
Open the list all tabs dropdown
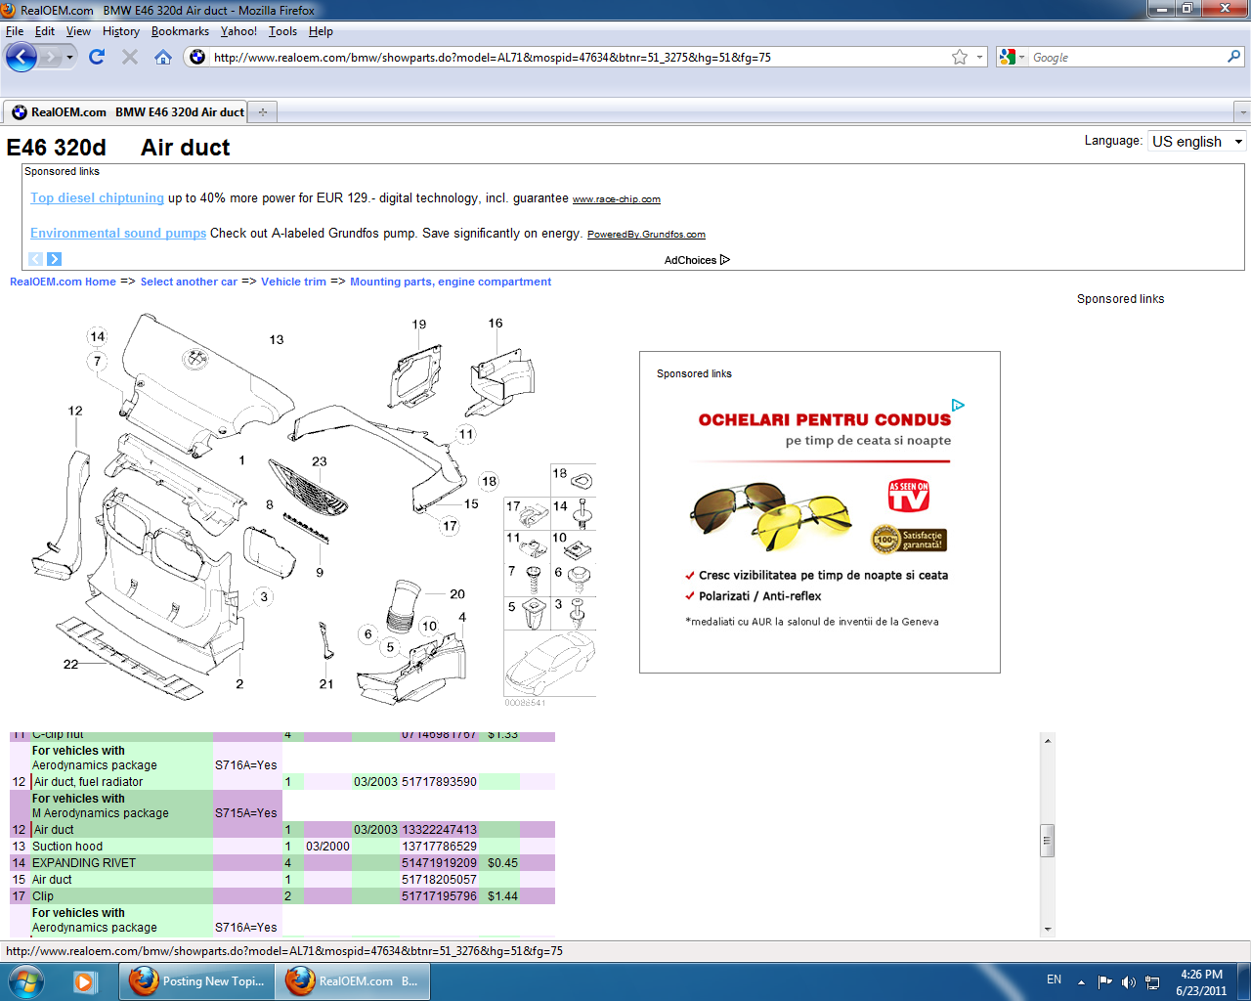click(1242, 111)
